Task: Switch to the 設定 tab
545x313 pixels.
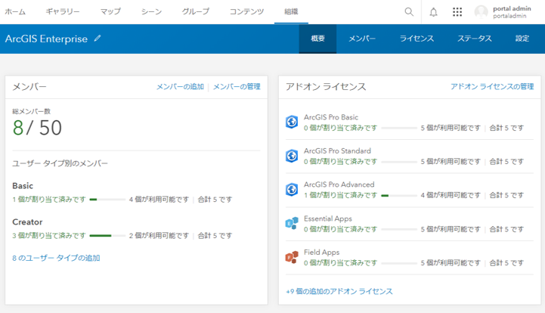Action: [522, 39]
